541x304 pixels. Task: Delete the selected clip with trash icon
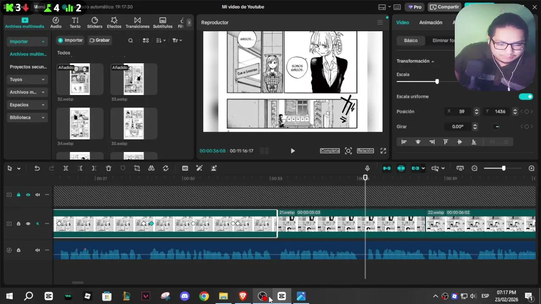point(109,168)
